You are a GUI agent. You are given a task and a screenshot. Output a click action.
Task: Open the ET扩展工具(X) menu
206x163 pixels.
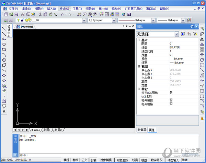pyautogui.click(x=134, y=9)
